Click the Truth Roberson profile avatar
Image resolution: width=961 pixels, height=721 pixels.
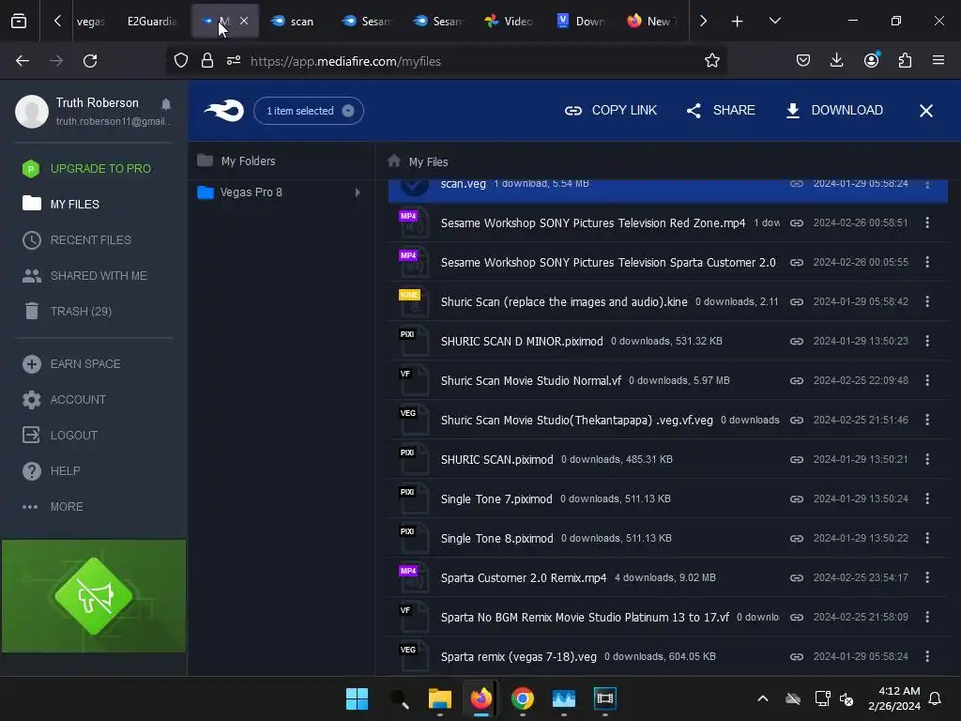pos(32,112)
